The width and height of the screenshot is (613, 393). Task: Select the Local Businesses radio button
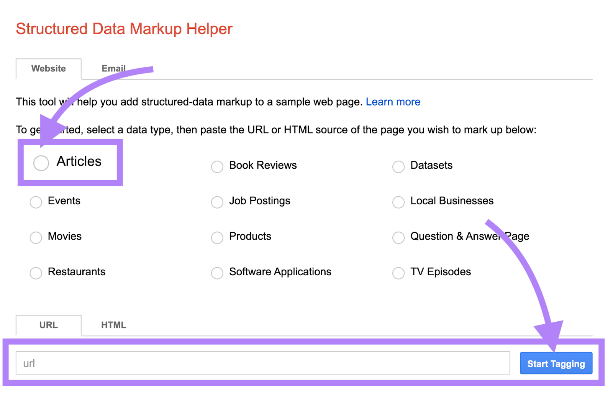[398, 202]
